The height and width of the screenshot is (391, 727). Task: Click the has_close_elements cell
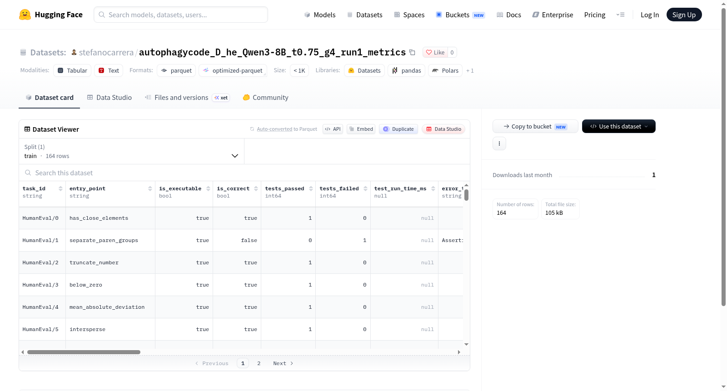[x=110, y=218]
